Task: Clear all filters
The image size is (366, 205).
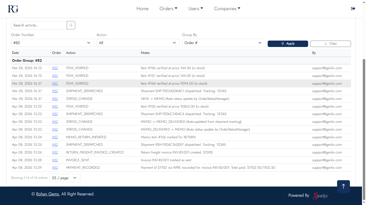Action: coord(330,44)
